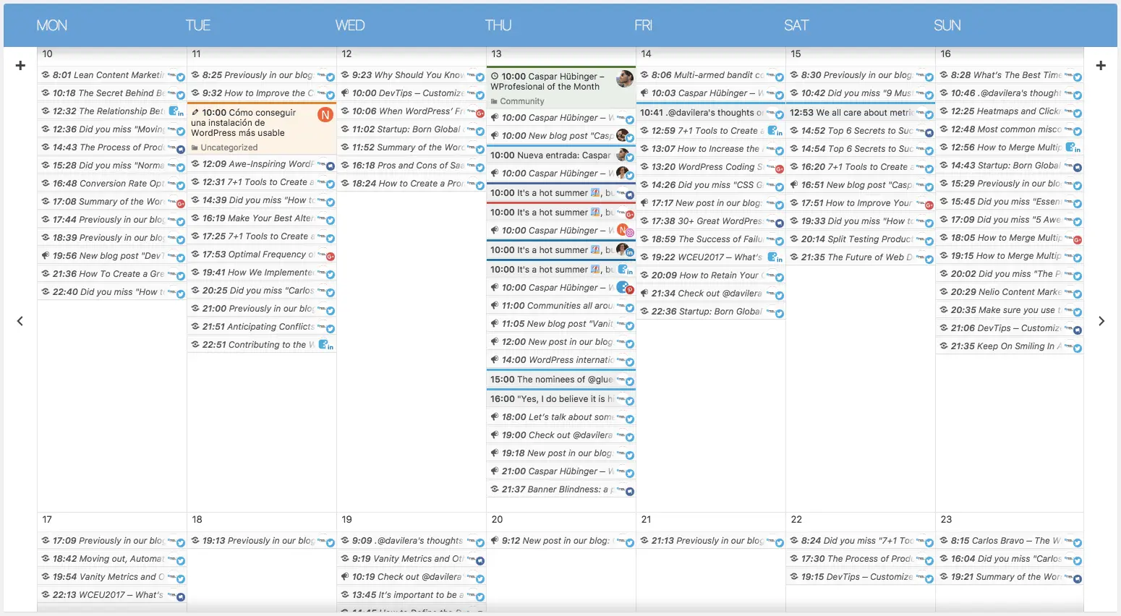
Task: Select 16:18 Pros and Cons of Saa entry
Action: click(x=412, y=166)
